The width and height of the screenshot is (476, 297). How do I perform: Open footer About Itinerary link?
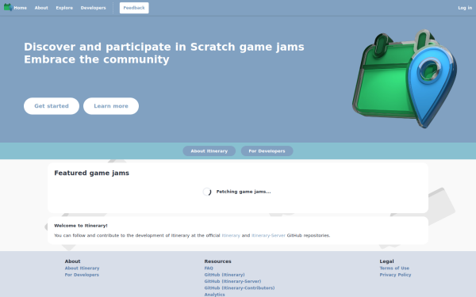click(82, 268)
